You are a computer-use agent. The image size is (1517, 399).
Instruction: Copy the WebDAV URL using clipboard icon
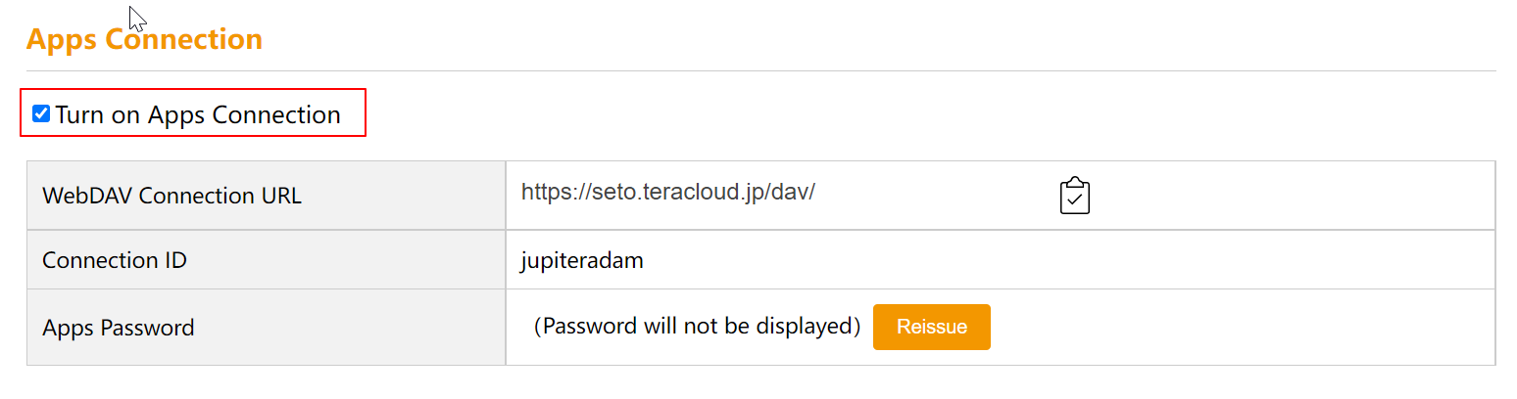point(1075,196)
